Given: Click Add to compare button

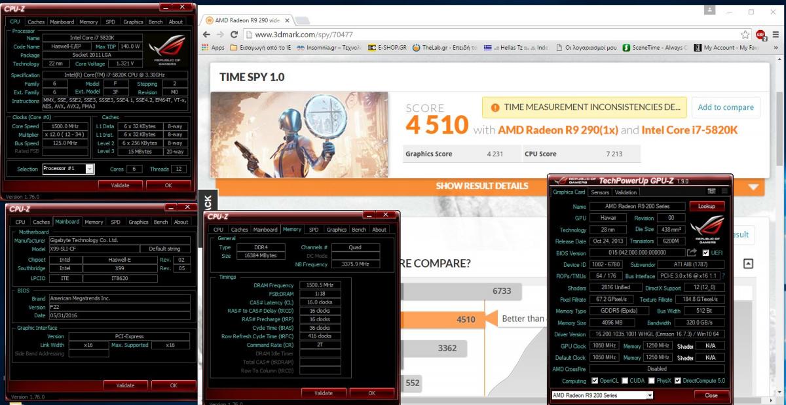Looking at the screenshot, I should tap(725, 107).
